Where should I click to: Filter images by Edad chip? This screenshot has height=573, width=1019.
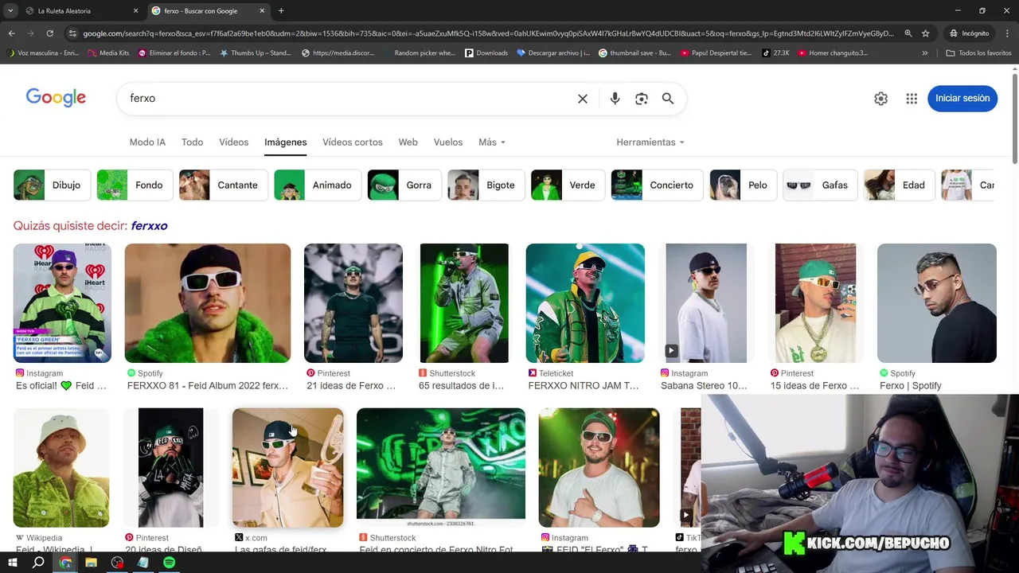pos(899,185)
